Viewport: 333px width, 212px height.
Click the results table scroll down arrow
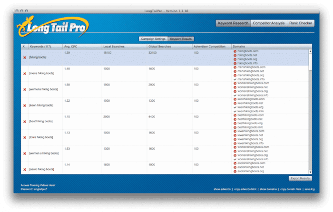click(310, 172)
